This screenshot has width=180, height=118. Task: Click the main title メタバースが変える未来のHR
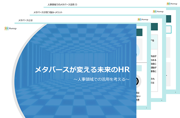(82, 70)
